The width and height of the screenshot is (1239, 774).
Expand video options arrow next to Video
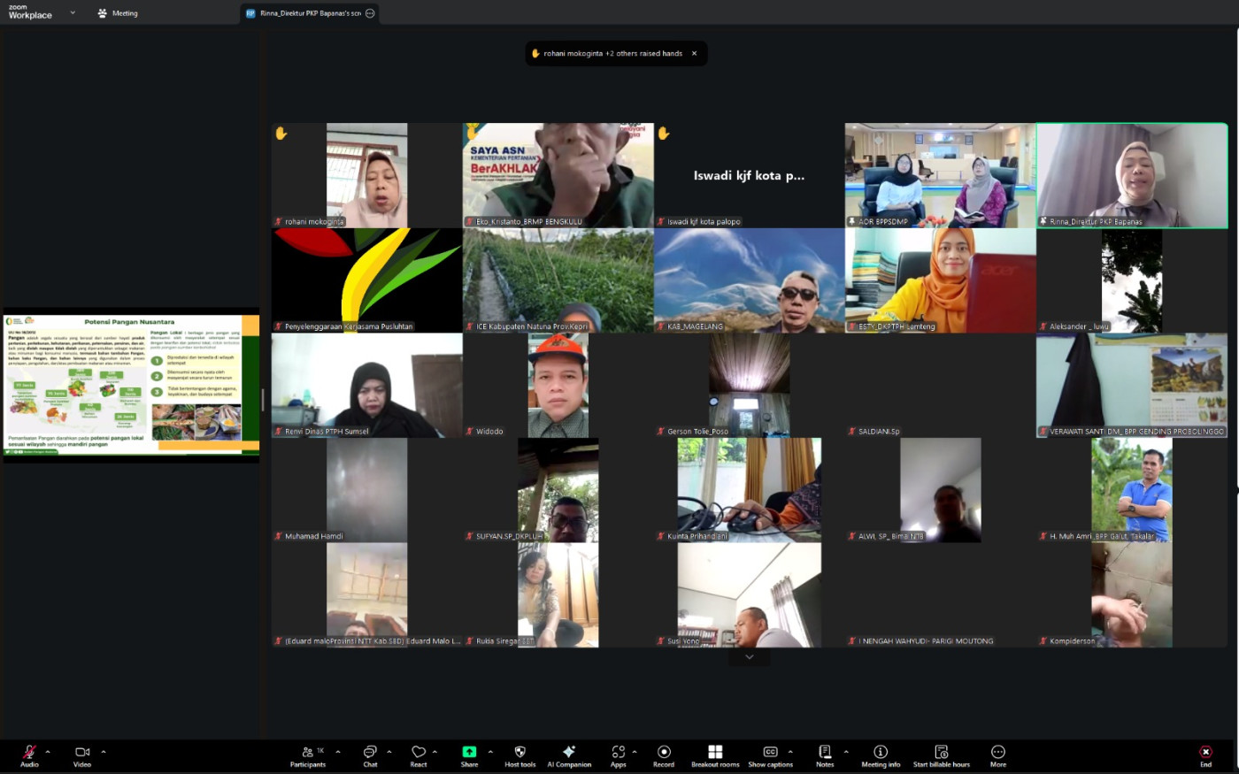tap(104, 752)
